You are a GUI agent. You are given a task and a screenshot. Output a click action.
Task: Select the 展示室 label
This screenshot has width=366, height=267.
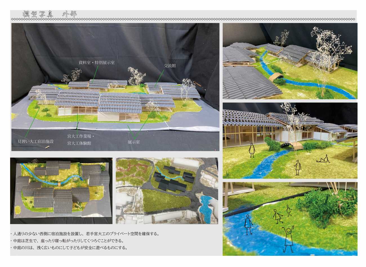click(133, 142)
